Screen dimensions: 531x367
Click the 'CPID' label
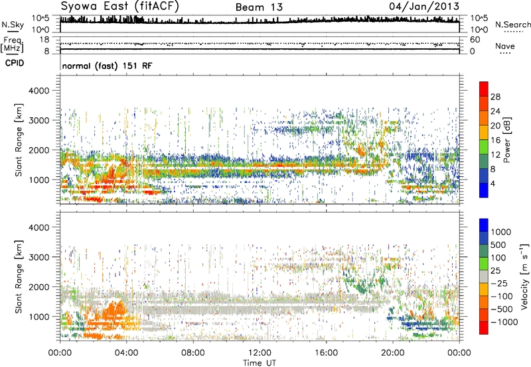tap(15, 63)
